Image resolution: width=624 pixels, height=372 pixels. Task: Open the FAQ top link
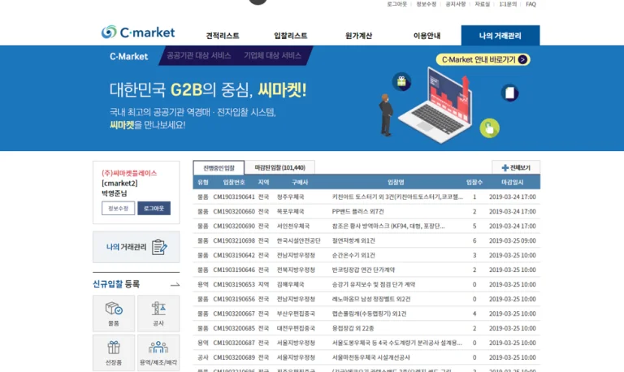pos(531,4)
